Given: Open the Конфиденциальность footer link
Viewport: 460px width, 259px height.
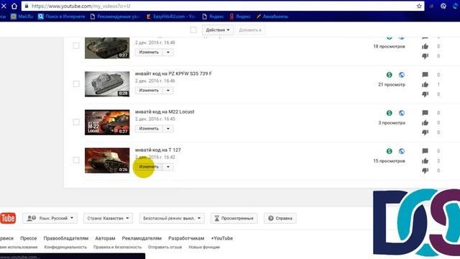Looking at the screenshot, I should (x=65, y=247).
